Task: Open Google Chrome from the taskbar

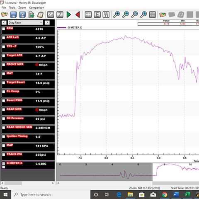Action: click(165, 194)
